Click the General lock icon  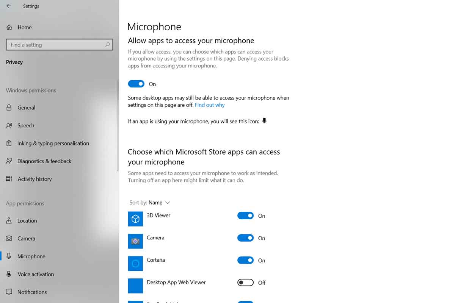tap(9, 108)
